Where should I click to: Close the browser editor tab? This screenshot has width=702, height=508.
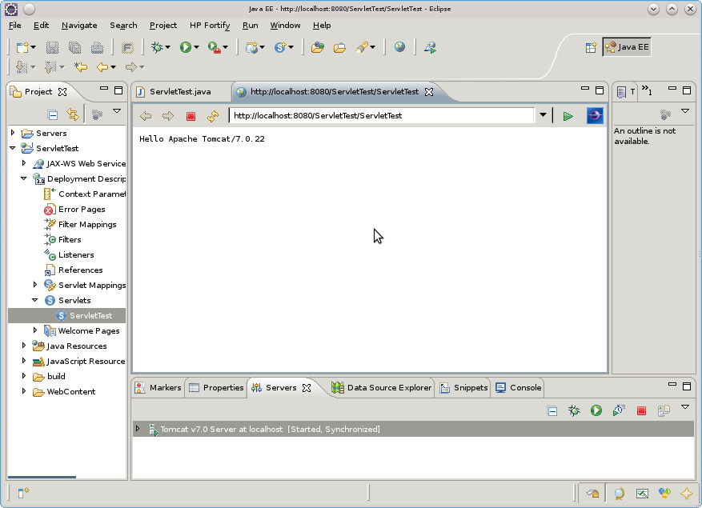[429, 92]
